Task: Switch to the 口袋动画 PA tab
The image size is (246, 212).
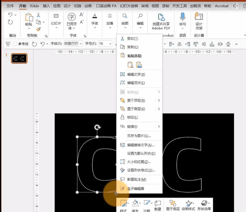Action: (106, 6)
